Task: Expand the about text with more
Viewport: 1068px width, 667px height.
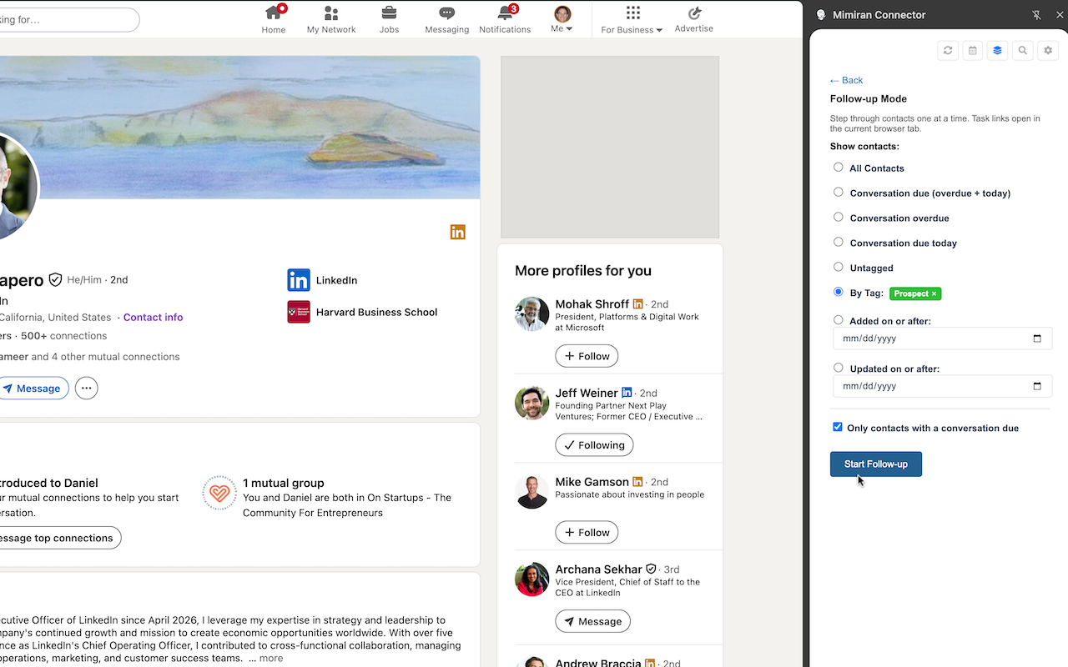Action: (x=271, y=658)
